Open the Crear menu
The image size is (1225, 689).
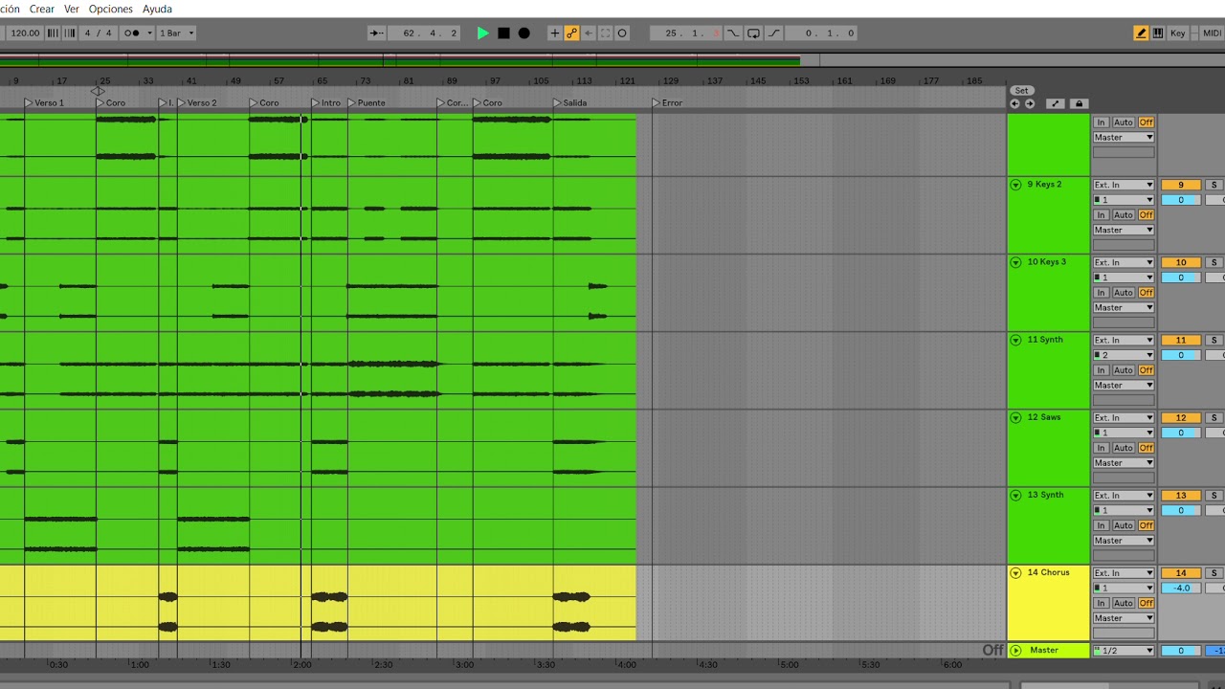pyautogui.click(x=42, y=9)
